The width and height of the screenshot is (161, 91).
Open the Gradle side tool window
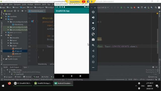coord(159,14)
